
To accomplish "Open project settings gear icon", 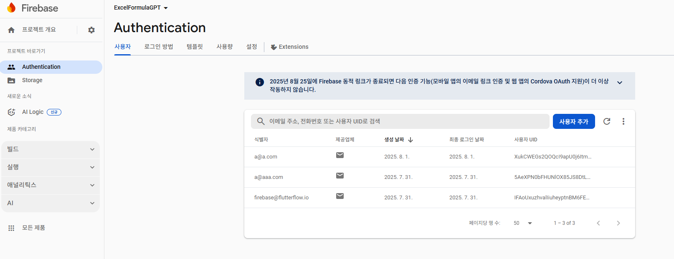I will pyautogui.click(x=91, y=30).
